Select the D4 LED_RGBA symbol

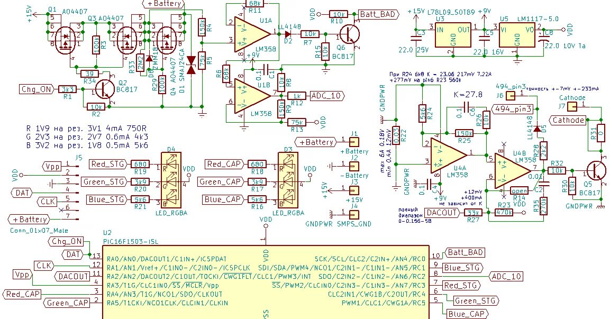click(171, 180)
